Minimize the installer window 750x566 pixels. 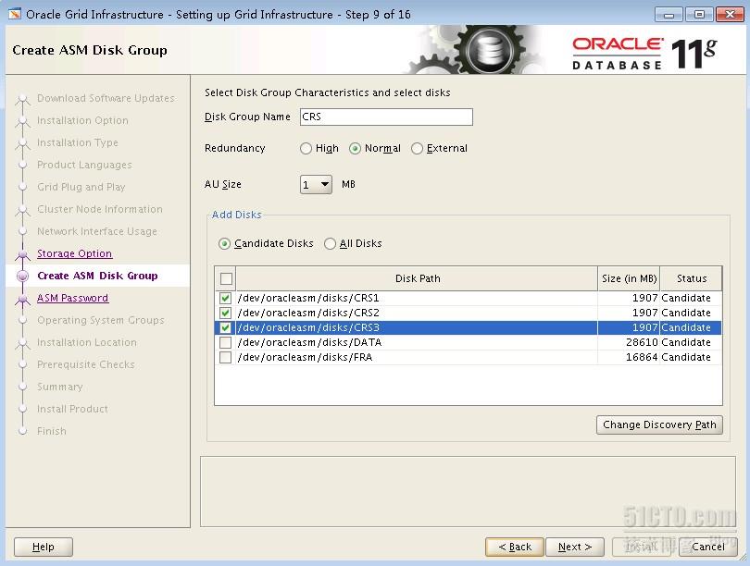click(x=669, y=15)
